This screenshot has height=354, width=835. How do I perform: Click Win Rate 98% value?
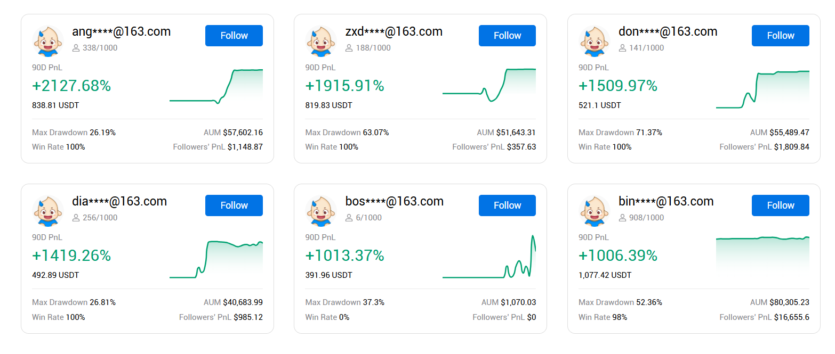(x=620, y=317)
